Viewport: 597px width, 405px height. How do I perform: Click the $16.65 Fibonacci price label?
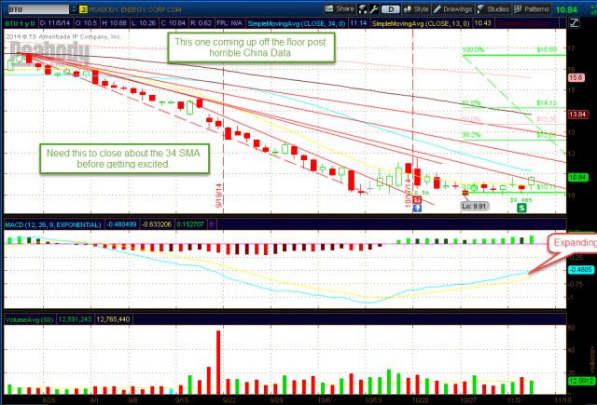[x=547, y=49]
